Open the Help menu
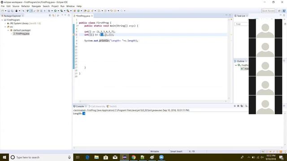Screen dimensions: 287x161 click(x=79, y=6)
